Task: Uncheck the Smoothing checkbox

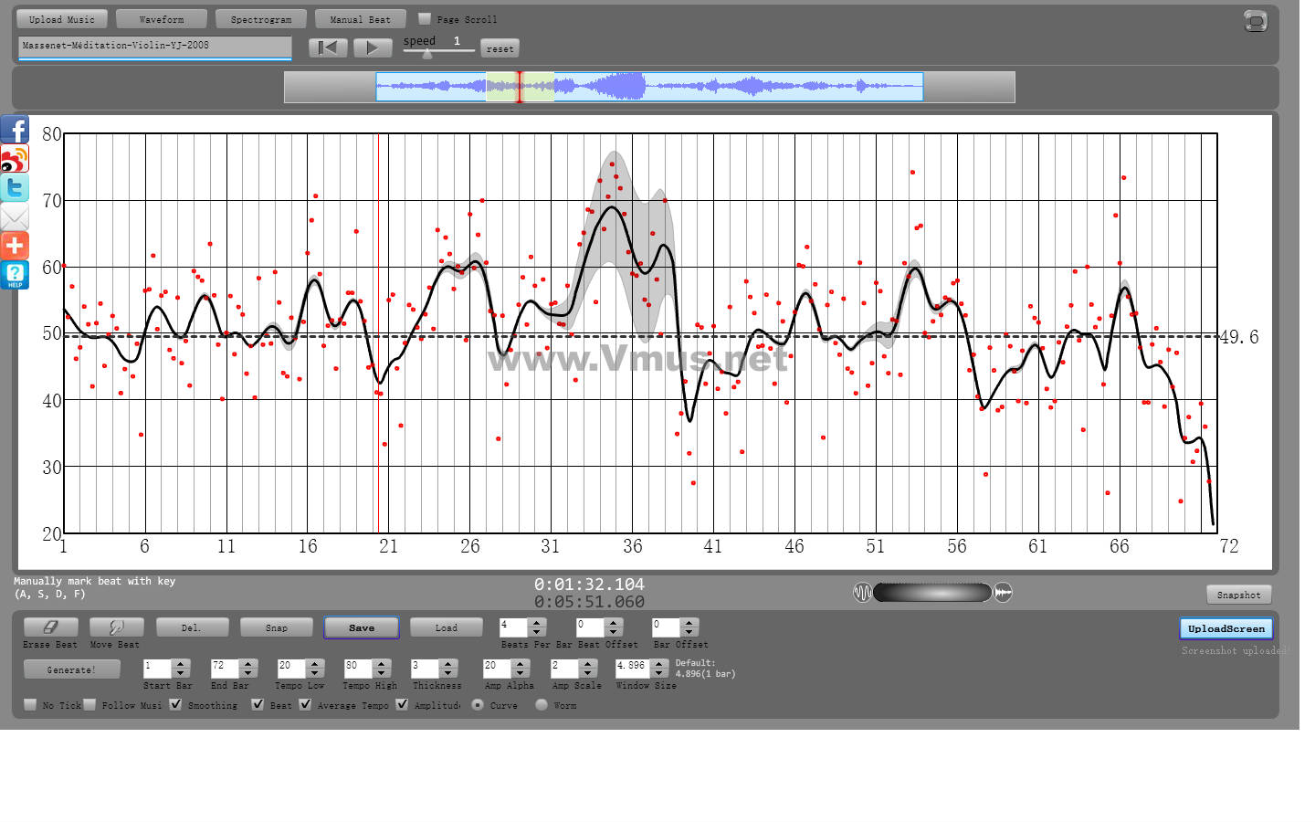Action: [175, 704]
